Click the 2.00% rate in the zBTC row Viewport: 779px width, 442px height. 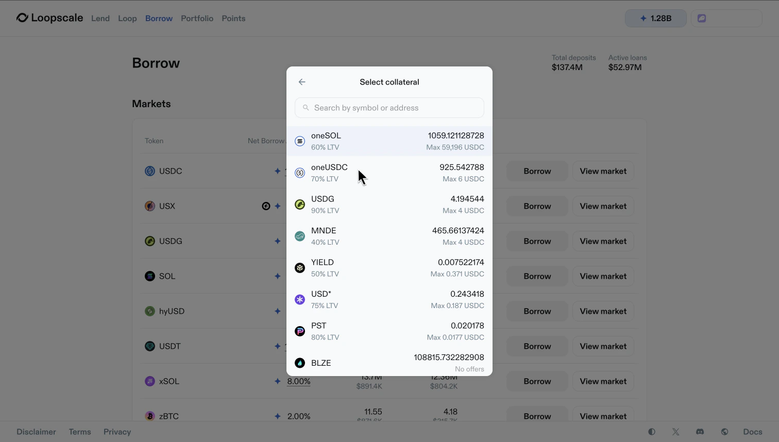tap(299, 416)
